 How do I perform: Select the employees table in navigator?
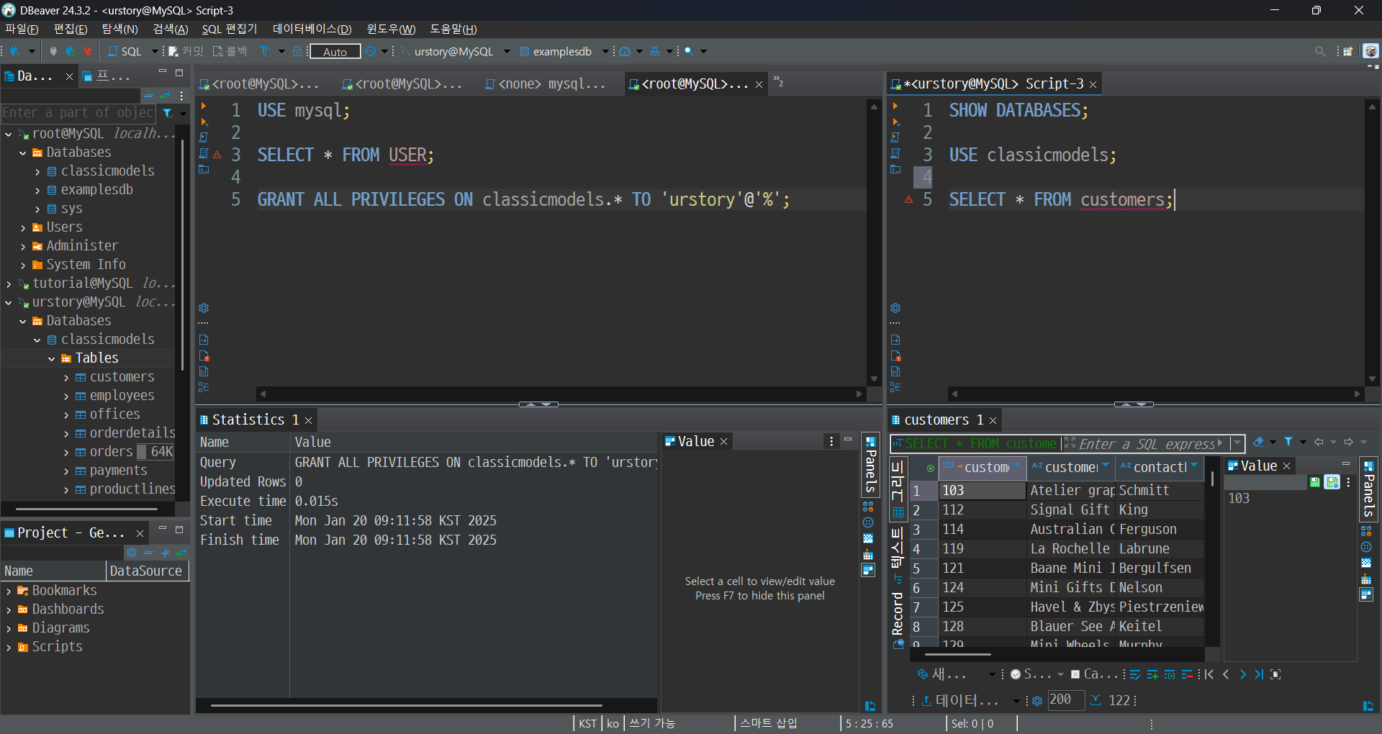point(122,396)
